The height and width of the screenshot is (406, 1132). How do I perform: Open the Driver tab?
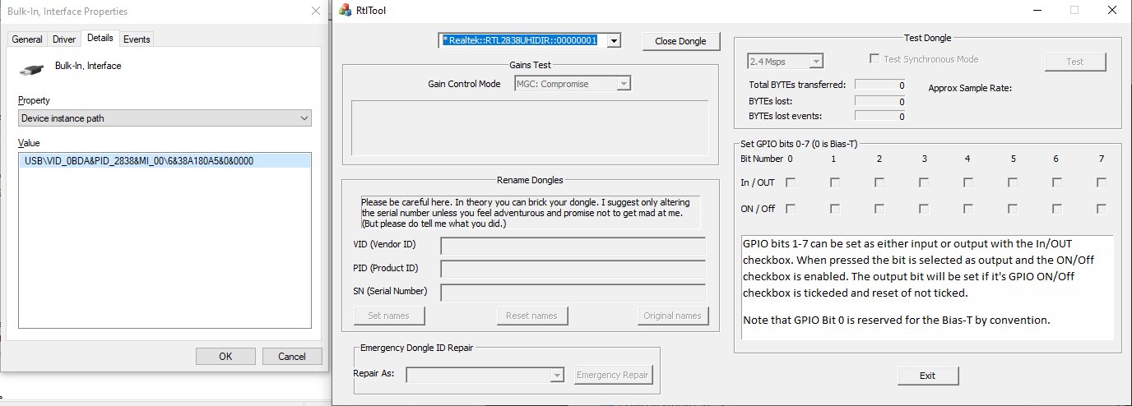tap(64, 39)
